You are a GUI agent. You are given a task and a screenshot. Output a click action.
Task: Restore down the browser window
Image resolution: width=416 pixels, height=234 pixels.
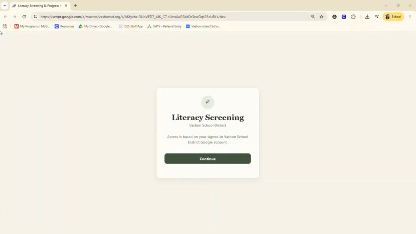click(398, 6)
